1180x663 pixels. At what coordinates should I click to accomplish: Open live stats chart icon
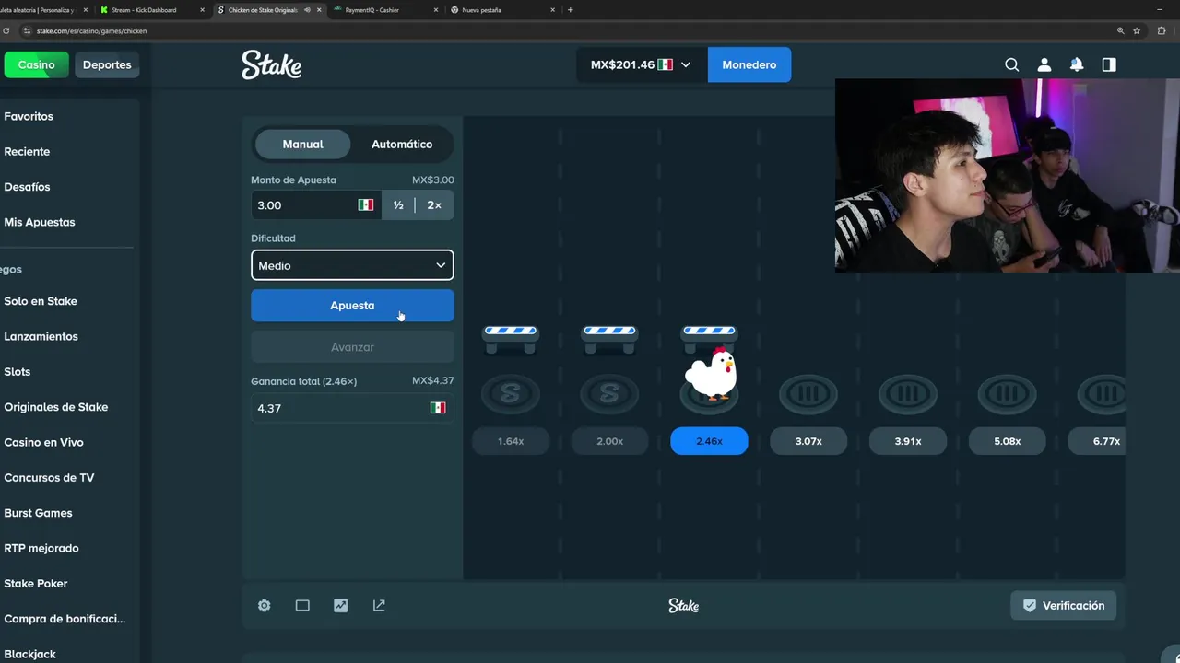tap(341, 605)
